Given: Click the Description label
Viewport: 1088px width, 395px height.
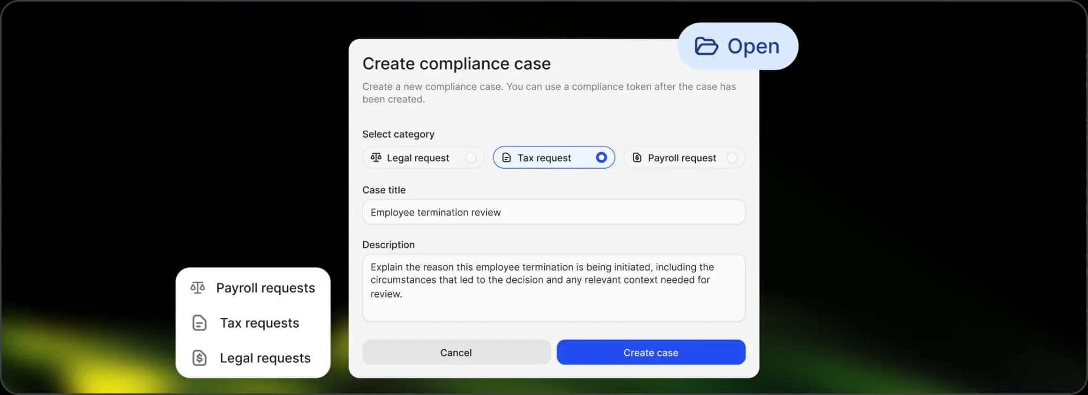Looking at the screenshot, I should pyautogui.click(x=388, y=244).
